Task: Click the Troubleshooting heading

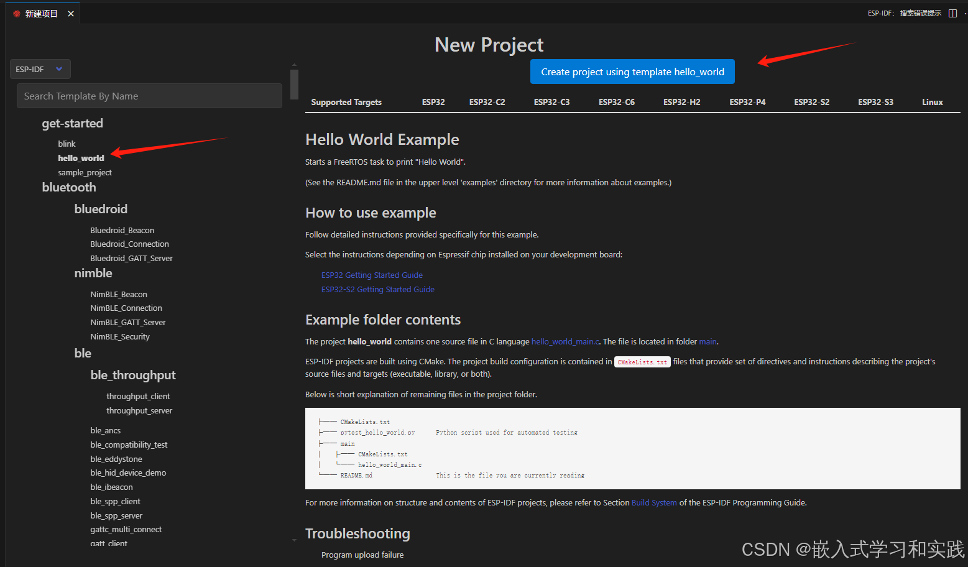Action: [x=357, y=533]
